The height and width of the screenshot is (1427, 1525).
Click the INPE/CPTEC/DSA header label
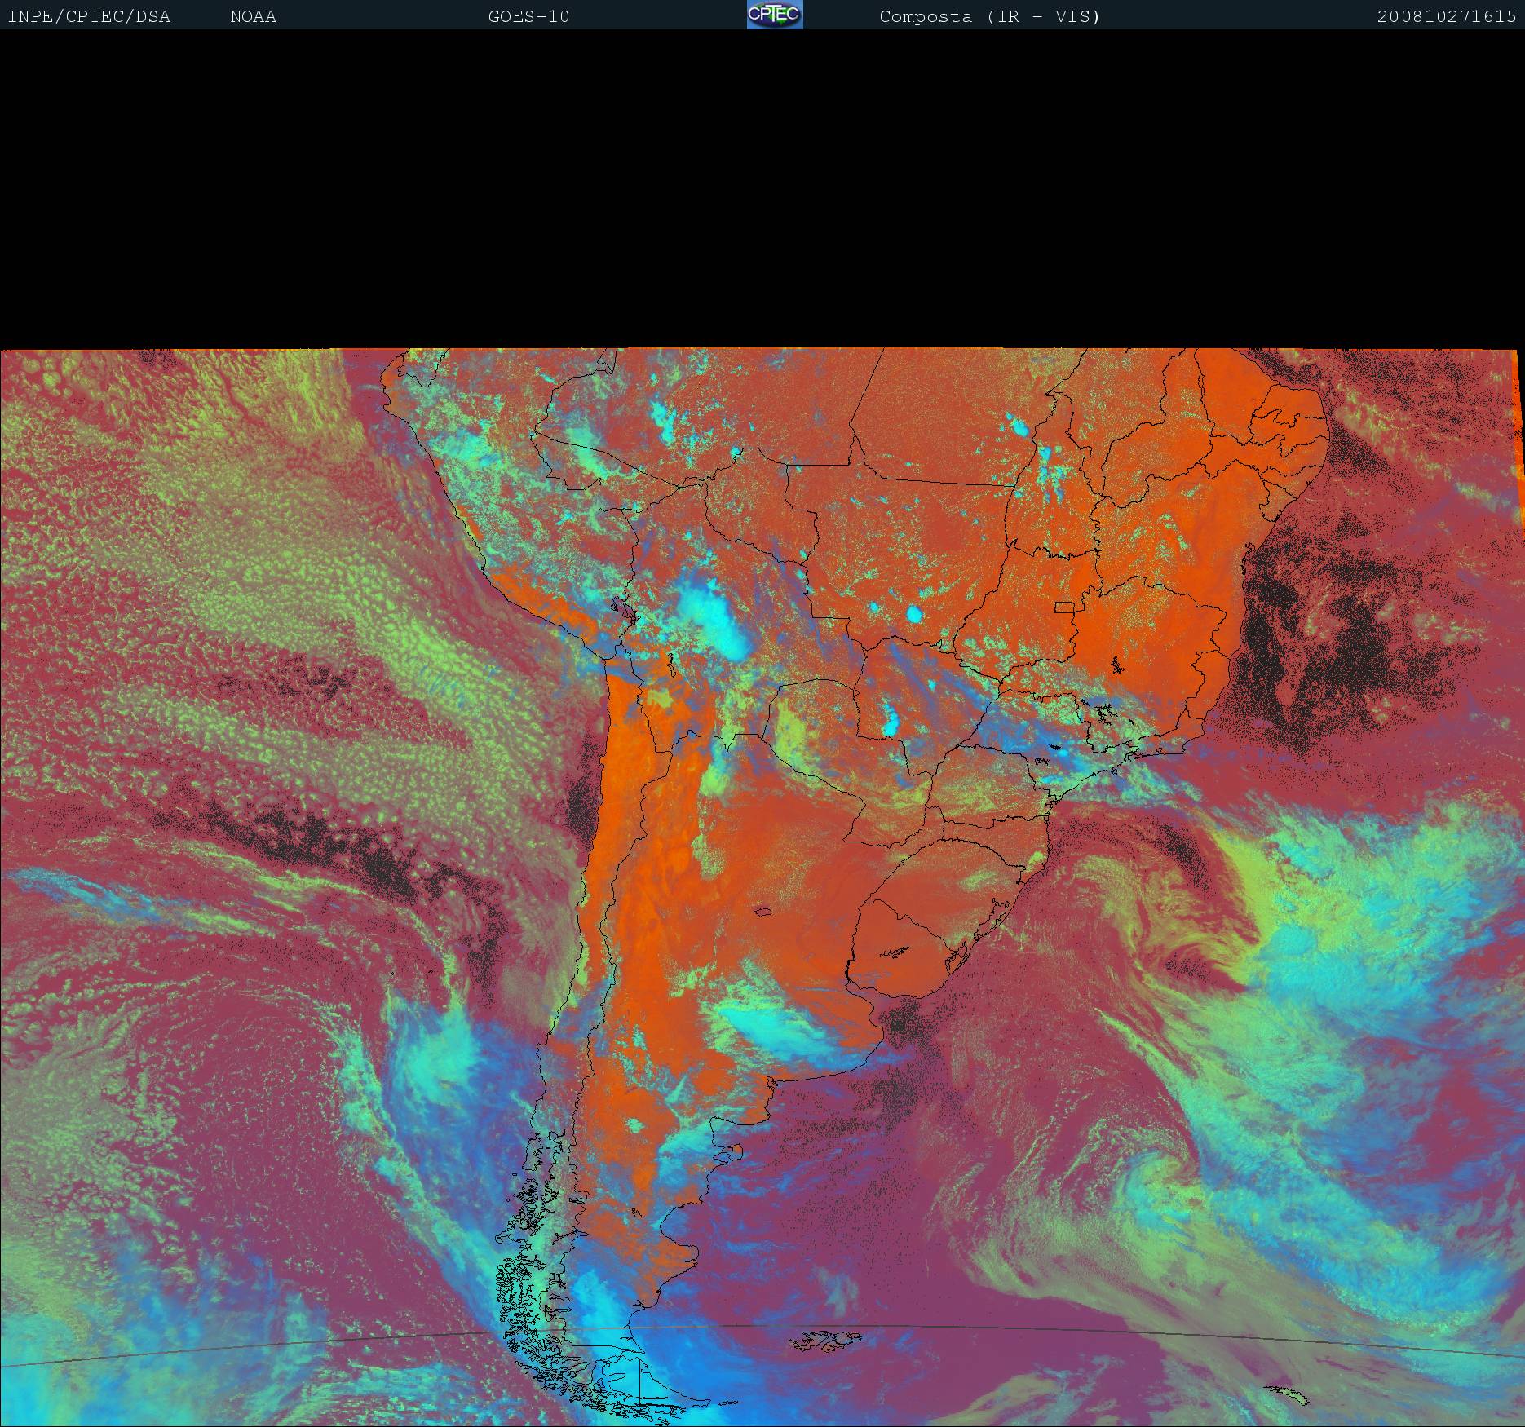[x=89, y=16]
